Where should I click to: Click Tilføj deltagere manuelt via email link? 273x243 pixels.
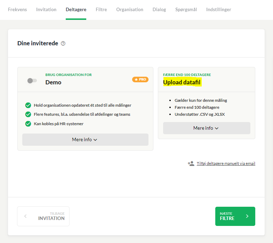pos(226,164)
